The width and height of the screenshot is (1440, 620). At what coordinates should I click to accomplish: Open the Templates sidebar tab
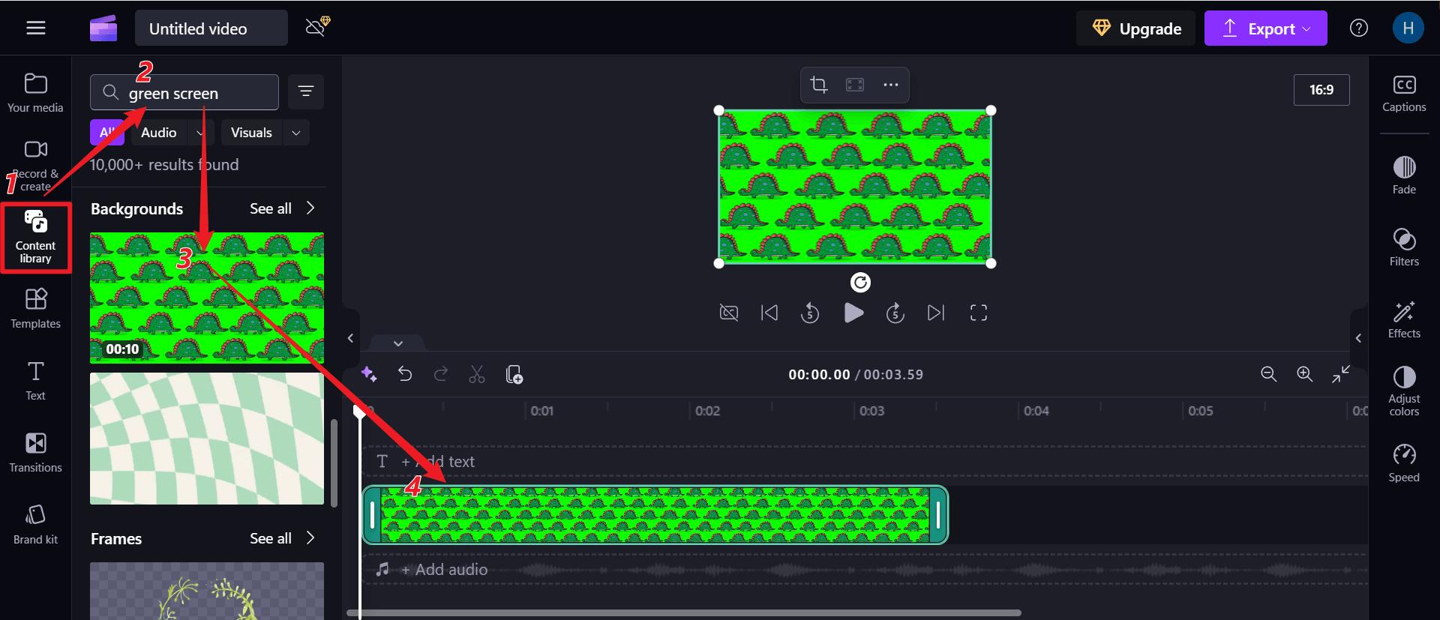[35, 309]
